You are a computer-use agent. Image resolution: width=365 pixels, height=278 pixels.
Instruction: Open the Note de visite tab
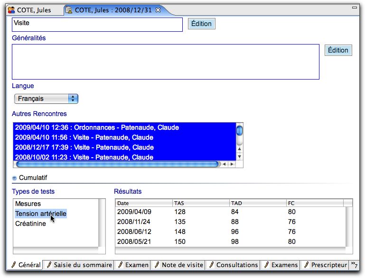tap(179, 265)
